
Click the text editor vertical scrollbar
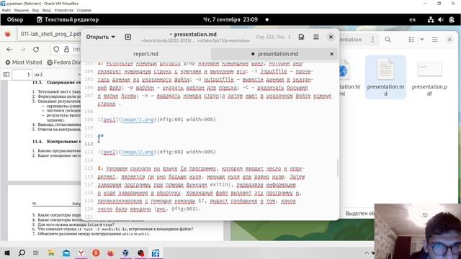(338, 168)
